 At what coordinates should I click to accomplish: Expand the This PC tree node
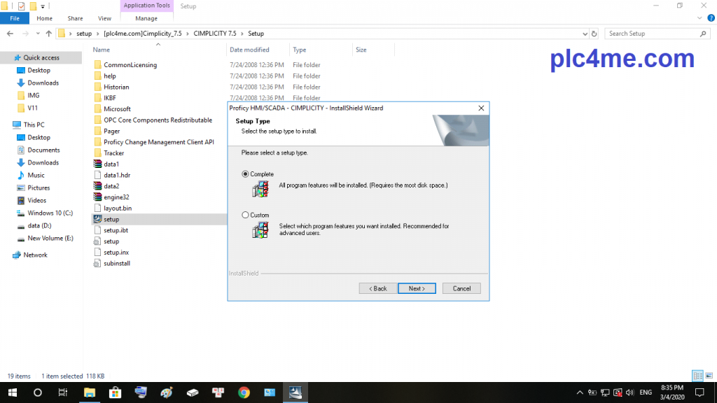7,125
